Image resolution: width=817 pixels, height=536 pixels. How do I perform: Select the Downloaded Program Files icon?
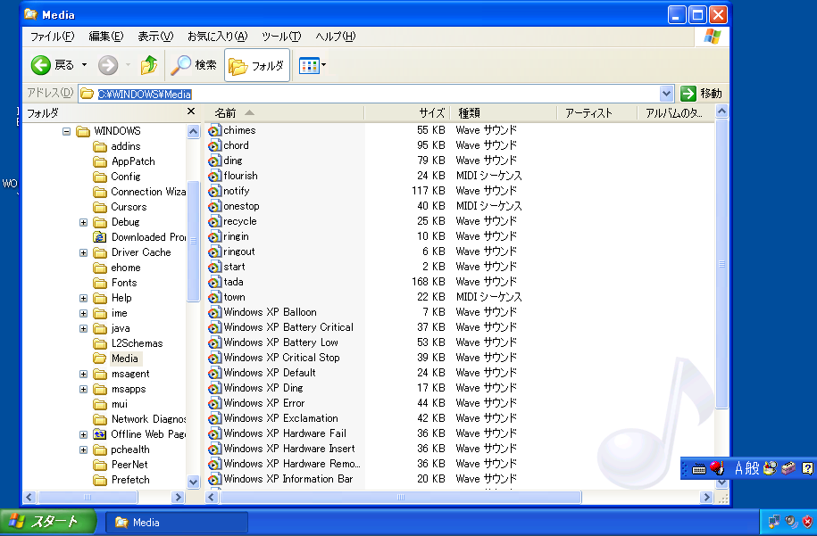(99, 237)
